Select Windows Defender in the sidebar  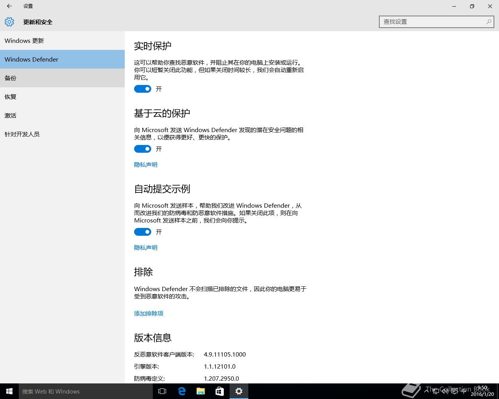62,59
